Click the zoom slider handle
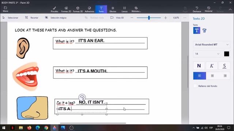 pyautogui.click(x=149, y=18)
